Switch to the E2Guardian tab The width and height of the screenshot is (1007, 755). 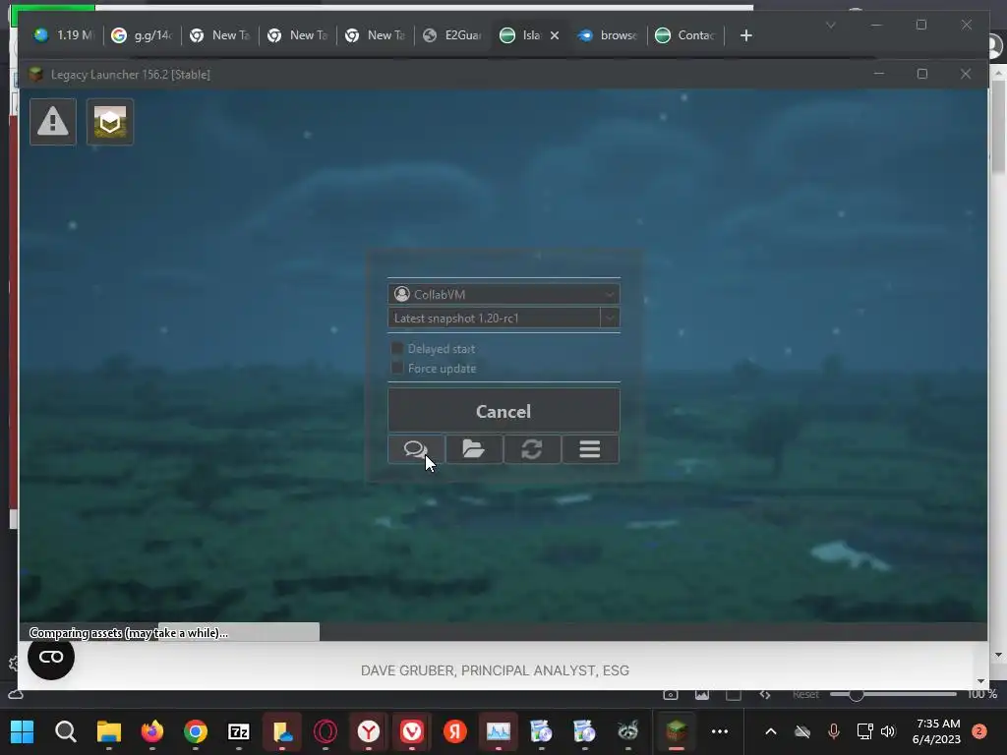pos(452,35)
